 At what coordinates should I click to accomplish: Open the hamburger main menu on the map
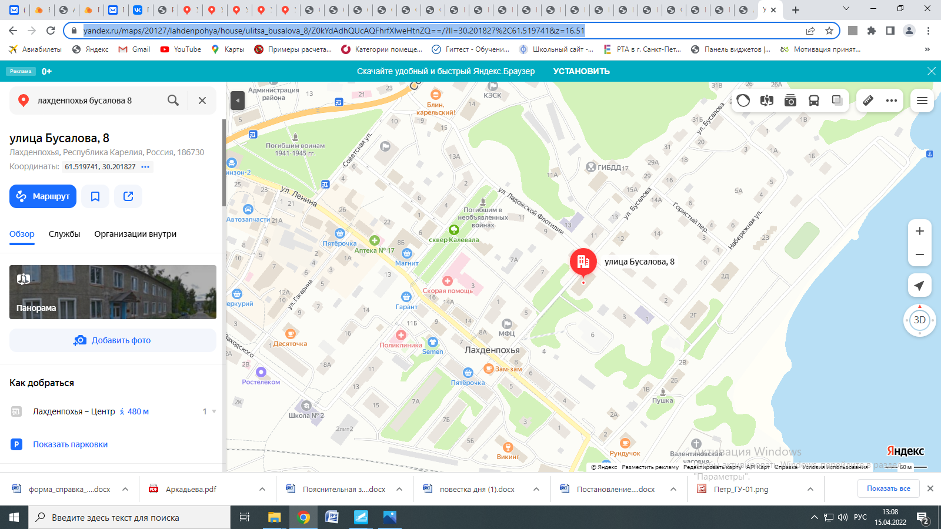pyautogui.click(x=922, y=101)
